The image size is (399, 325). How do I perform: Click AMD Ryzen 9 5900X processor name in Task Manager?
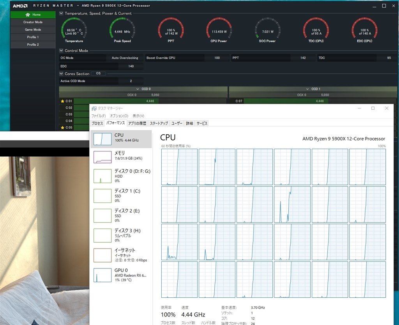coord(344,139)
